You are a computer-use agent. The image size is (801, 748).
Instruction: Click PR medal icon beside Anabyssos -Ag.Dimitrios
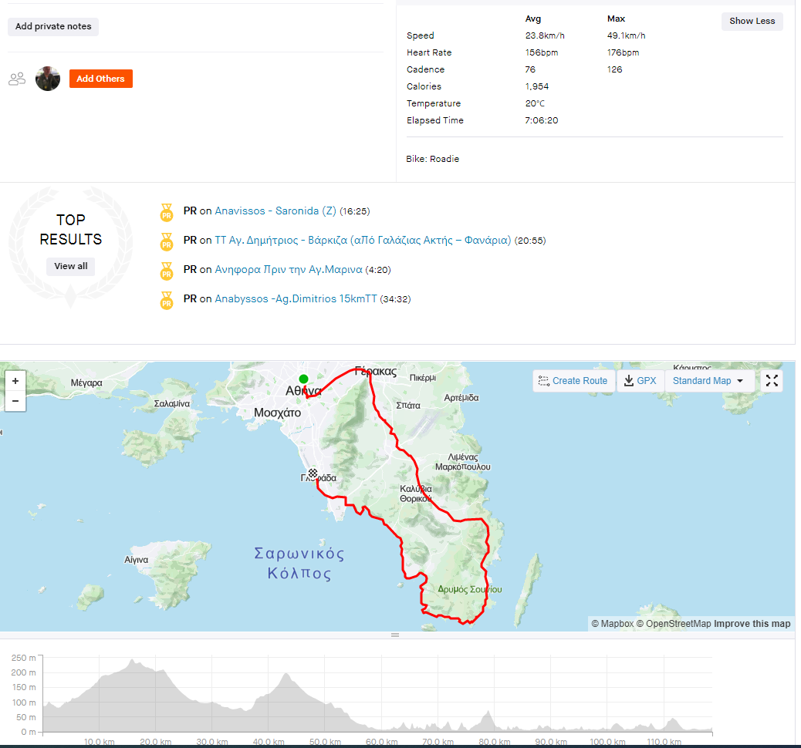pyautogui.click(x=167, y=300)
